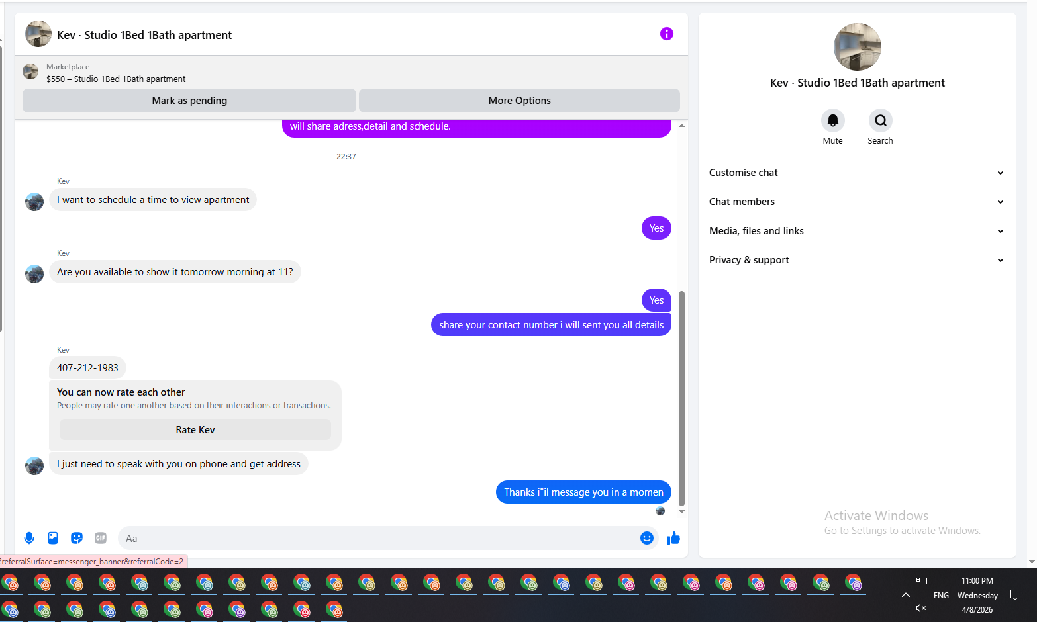
Task: Open the Windows notification center icon
Action: (x=1015, y=595)
